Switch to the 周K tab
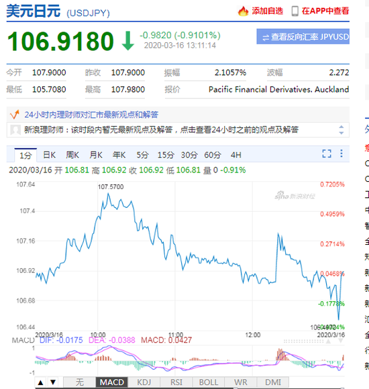 [x=72, y=155]
